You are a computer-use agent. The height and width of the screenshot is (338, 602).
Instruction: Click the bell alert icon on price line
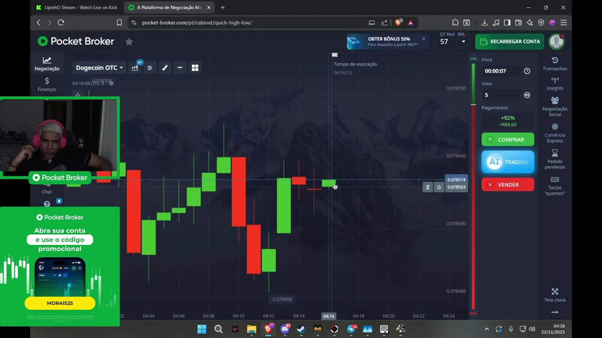[x=439, y=187]
